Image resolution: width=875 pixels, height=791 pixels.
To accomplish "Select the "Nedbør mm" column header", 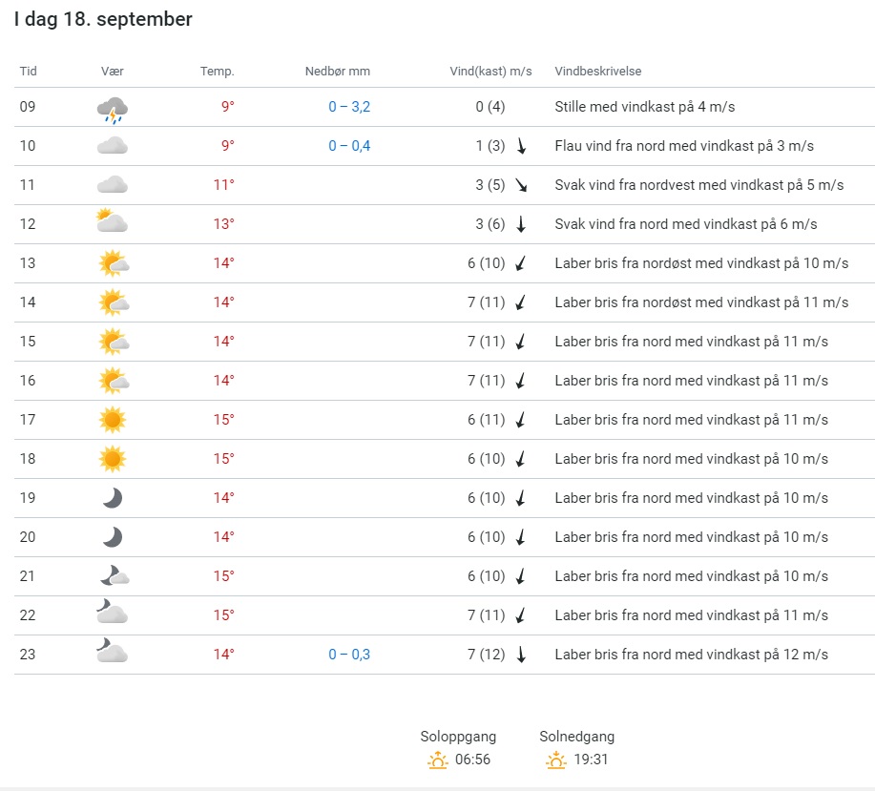I will click(x=337, y=72).
